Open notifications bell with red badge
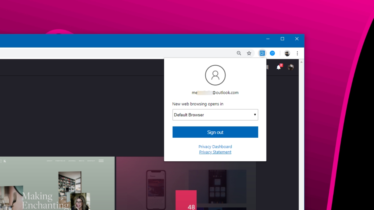374x210 pixels. (x=279, y=67)
